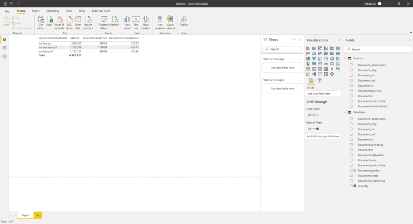
Task: Insert a New visual
Action: pyautogui.click(x=127, y=23)
